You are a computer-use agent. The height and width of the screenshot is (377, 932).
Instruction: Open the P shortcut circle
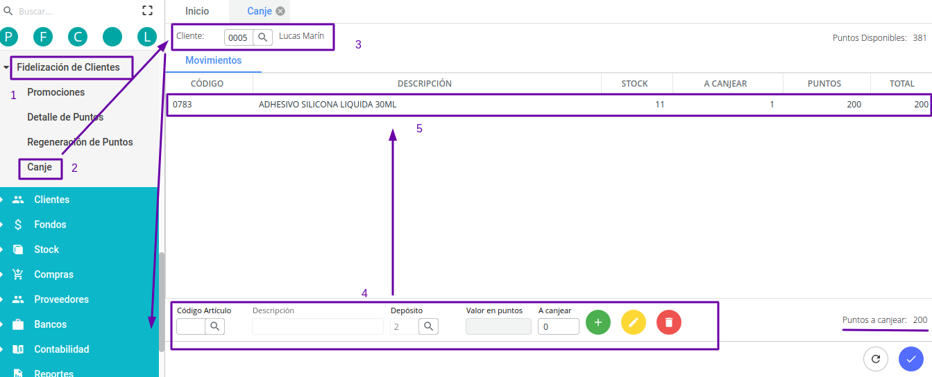(x=9, y=37)
